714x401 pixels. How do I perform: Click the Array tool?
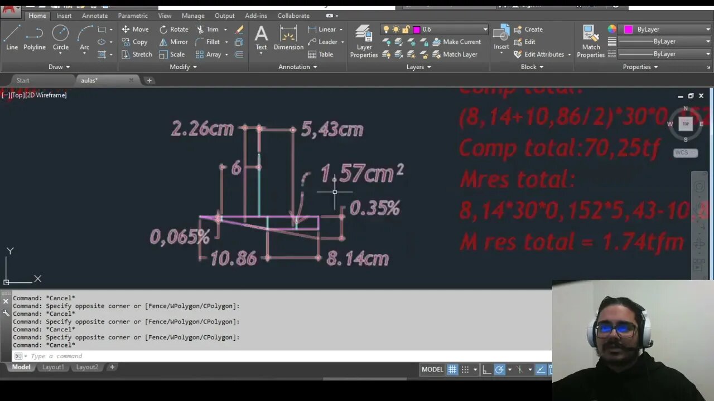coord(208,55)
